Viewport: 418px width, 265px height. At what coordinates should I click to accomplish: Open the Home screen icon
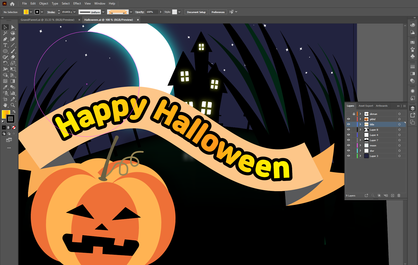(12, 4)
